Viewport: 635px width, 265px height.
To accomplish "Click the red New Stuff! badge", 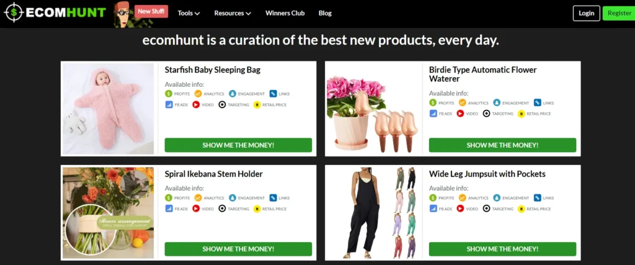I will pyautogui.click(x=151, y=11).
